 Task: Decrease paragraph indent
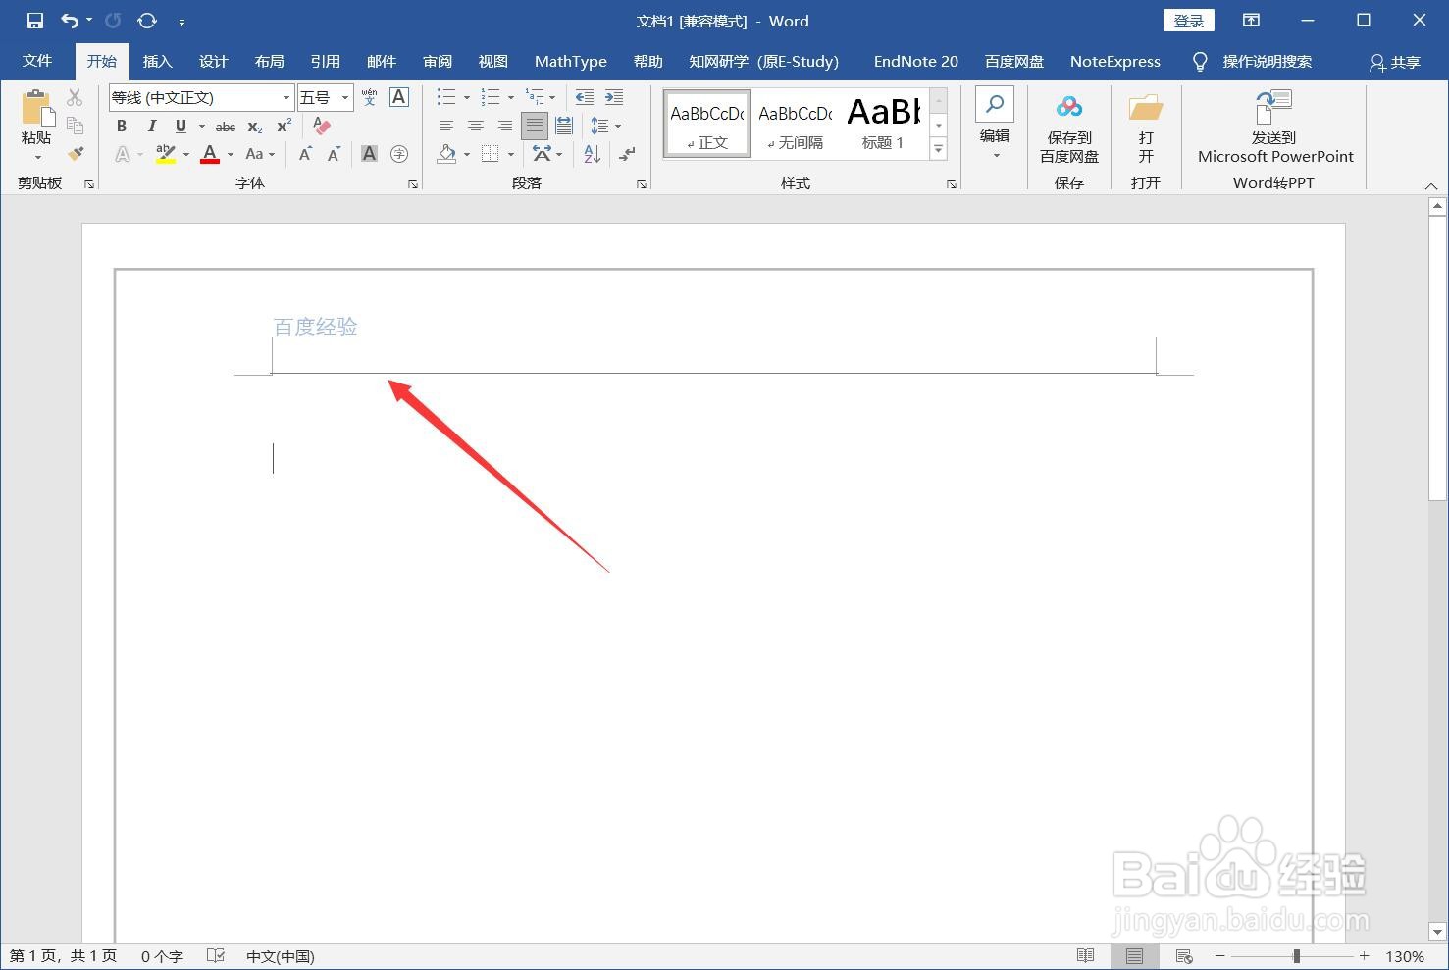coord(584,97)
